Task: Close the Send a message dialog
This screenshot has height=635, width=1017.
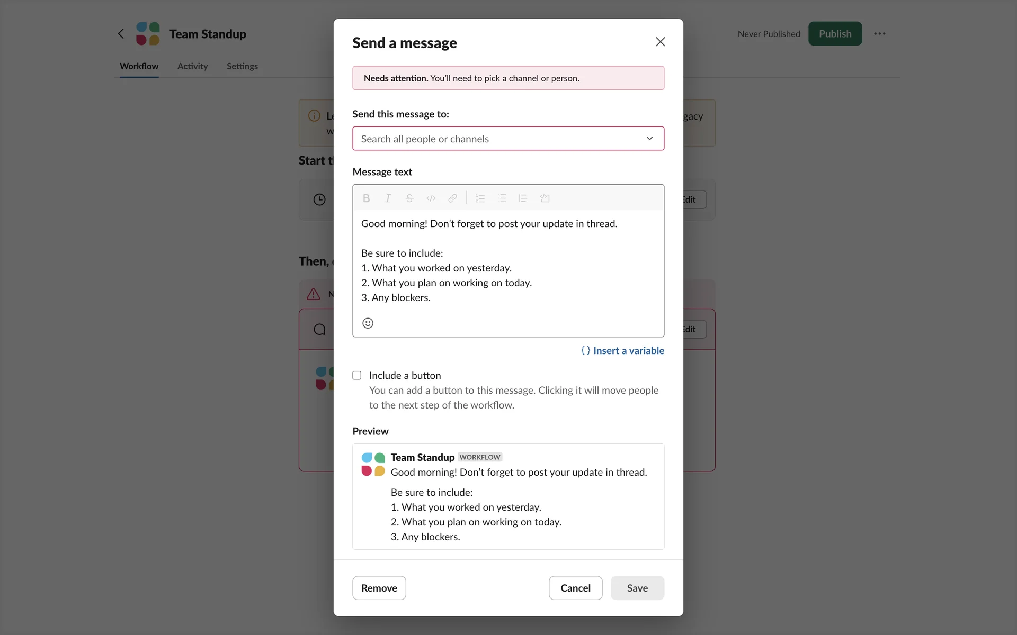Action: [660, 42]
